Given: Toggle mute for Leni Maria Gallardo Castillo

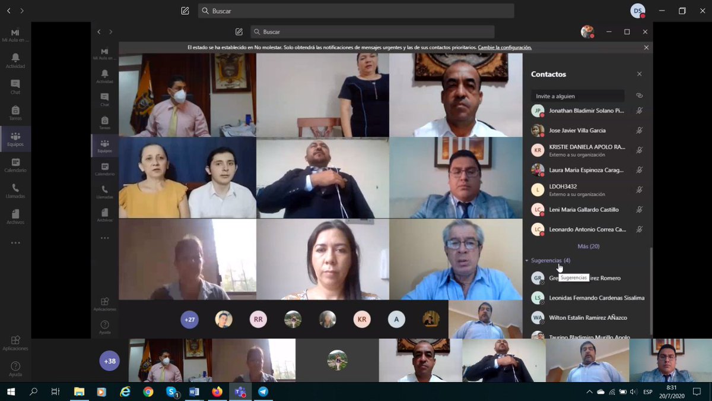Looking at the screenshot, I should tap(639, 209).
